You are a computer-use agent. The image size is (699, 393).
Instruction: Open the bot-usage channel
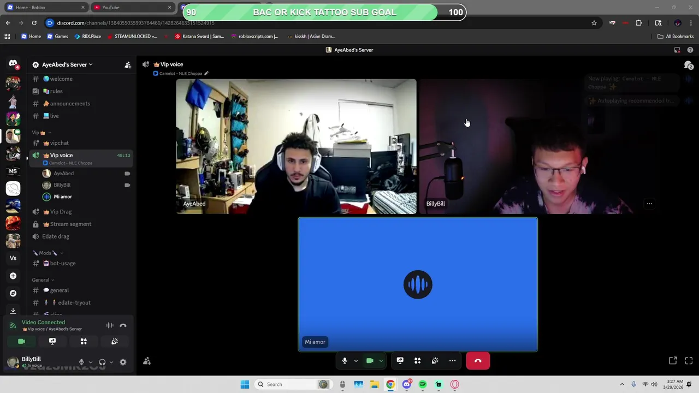point(81,263)
